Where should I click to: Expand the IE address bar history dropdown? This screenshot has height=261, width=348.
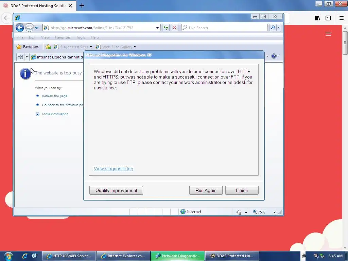coord(157,28)
